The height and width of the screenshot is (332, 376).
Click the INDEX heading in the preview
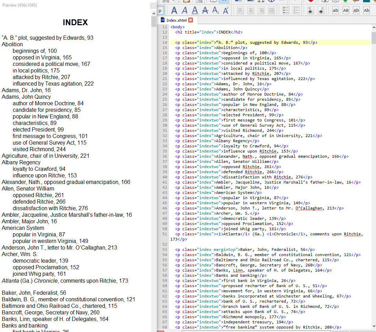click(75, 23)
